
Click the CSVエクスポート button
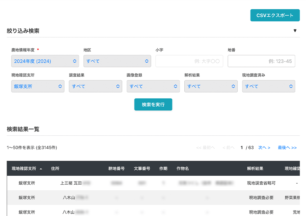click(x=275, y=15)
